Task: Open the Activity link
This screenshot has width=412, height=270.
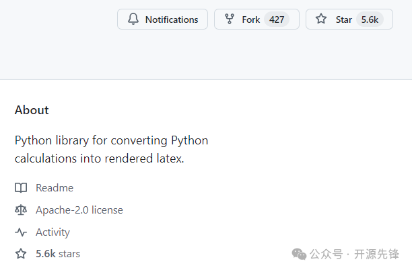Action: 53,232
